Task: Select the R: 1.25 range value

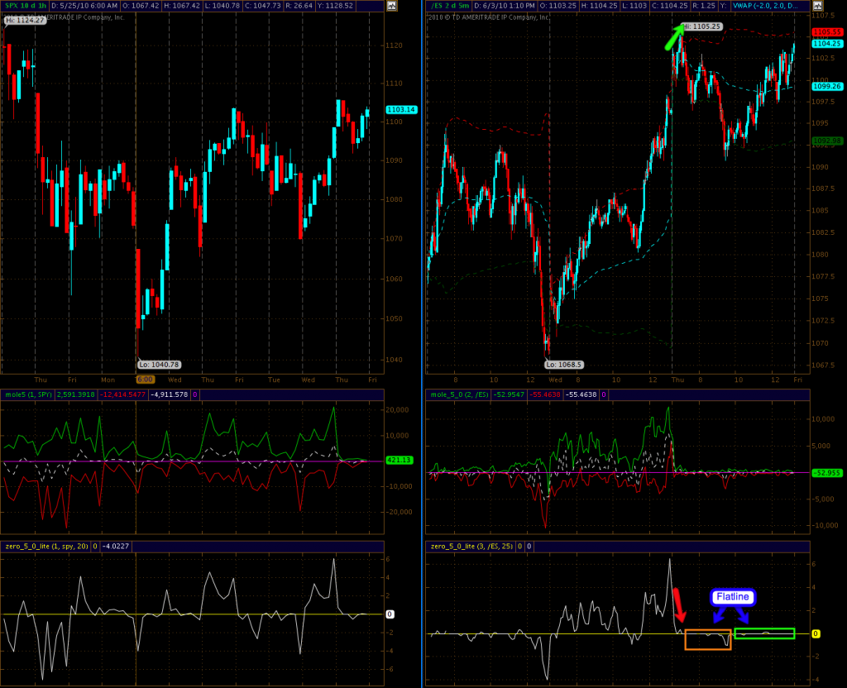Action: [703, 6]
